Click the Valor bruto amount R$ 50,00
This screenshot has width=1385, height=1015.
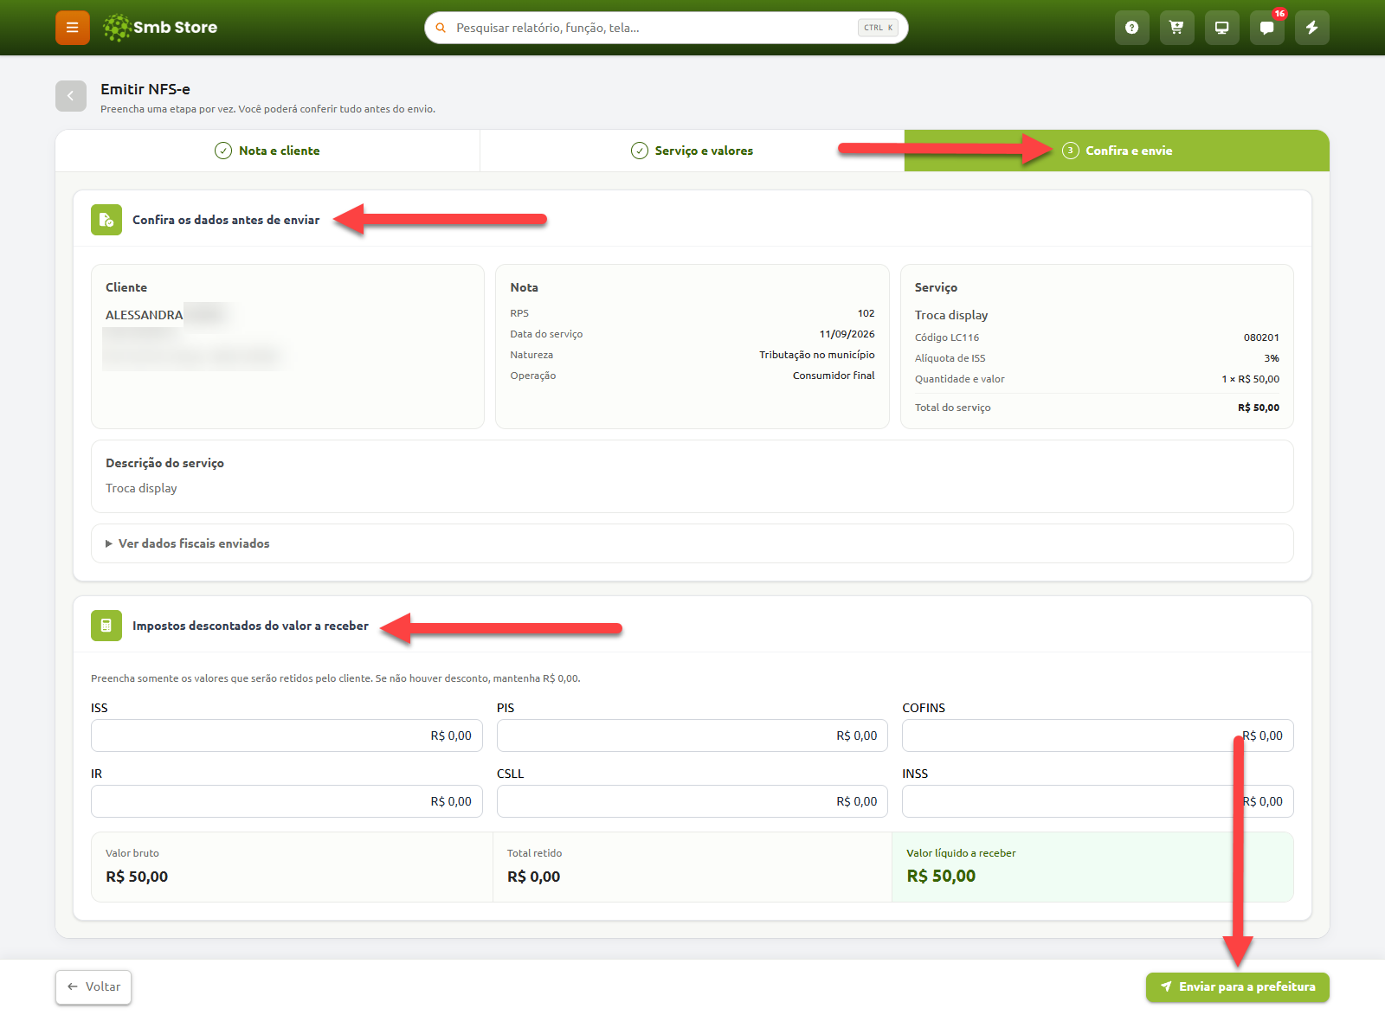[137, 877]
